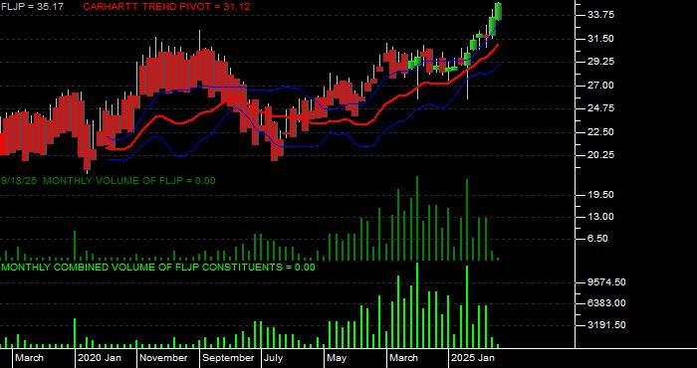Click the 19.50 volume axis value
The height and width of the screenshot is (368, 697).
point(600,195)
